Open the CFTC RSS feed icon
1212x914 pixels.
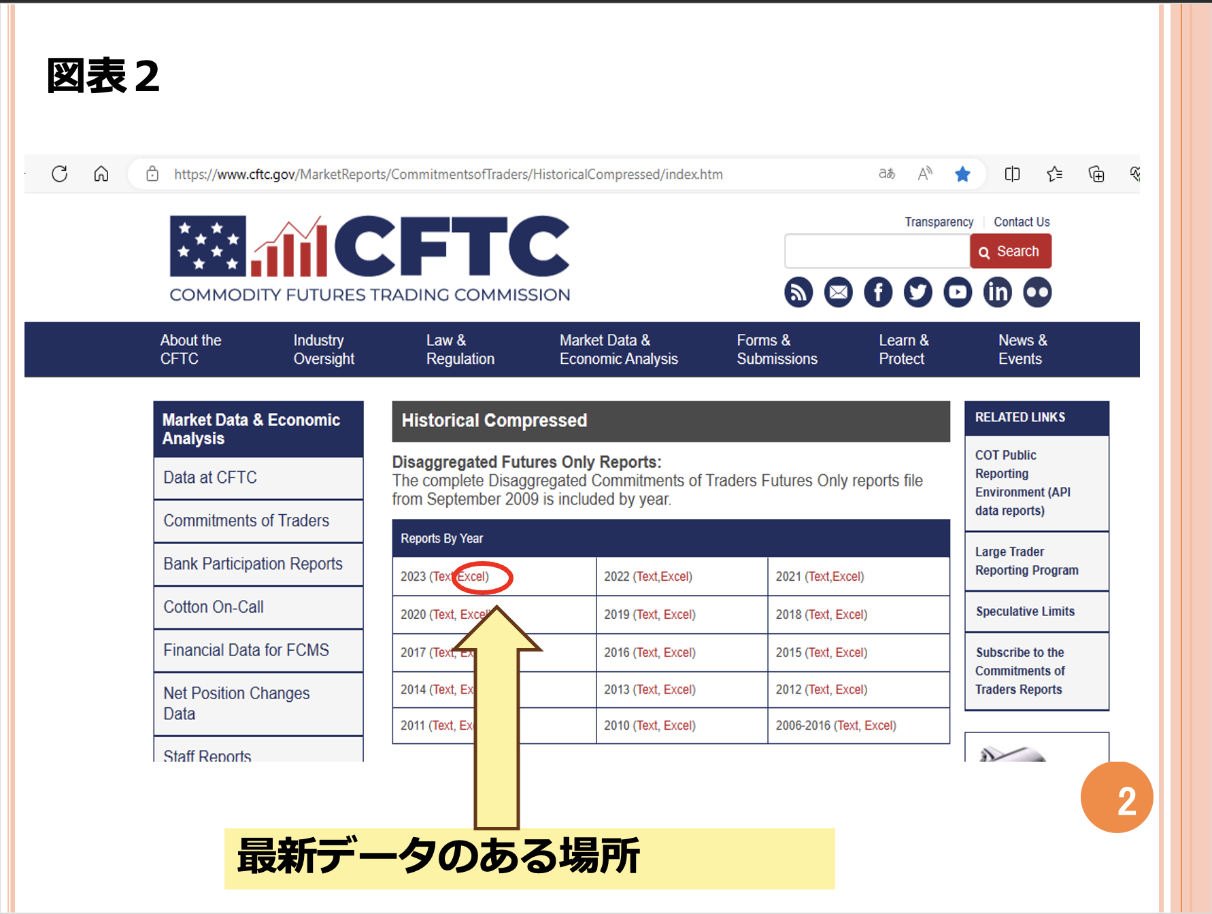coord(798,292)
